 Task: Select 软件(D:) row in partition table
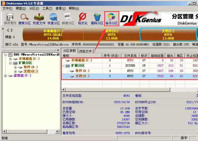coord(130,71)
